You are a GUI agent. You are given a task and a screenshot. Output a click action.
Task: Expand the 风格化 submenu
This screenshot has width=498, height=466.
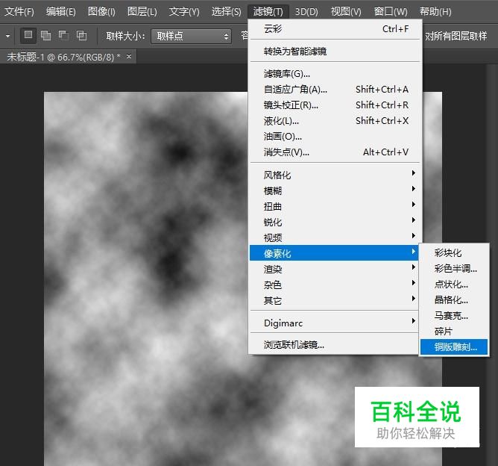(335, 175)
